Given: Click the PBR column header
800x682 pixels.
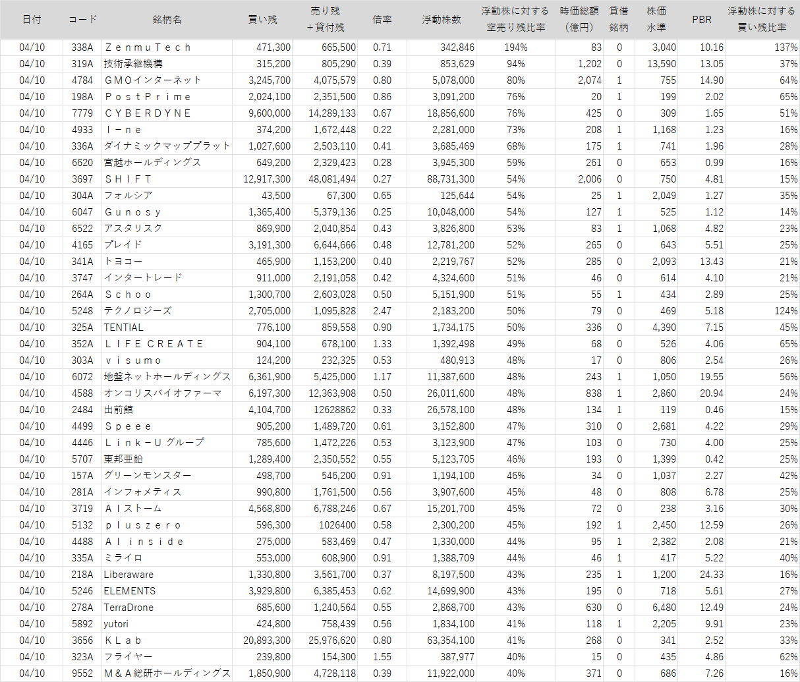Looking at the screenshot, I should [702, 20].
